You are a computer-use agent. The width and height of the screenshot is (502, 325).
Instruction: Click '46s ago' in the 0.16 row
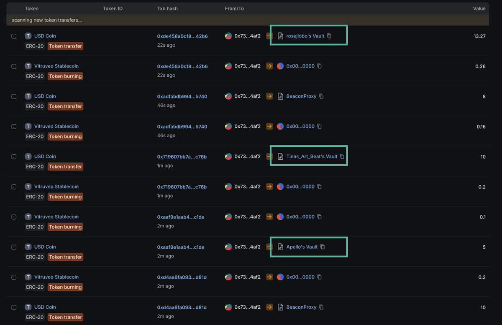point(166,136)
